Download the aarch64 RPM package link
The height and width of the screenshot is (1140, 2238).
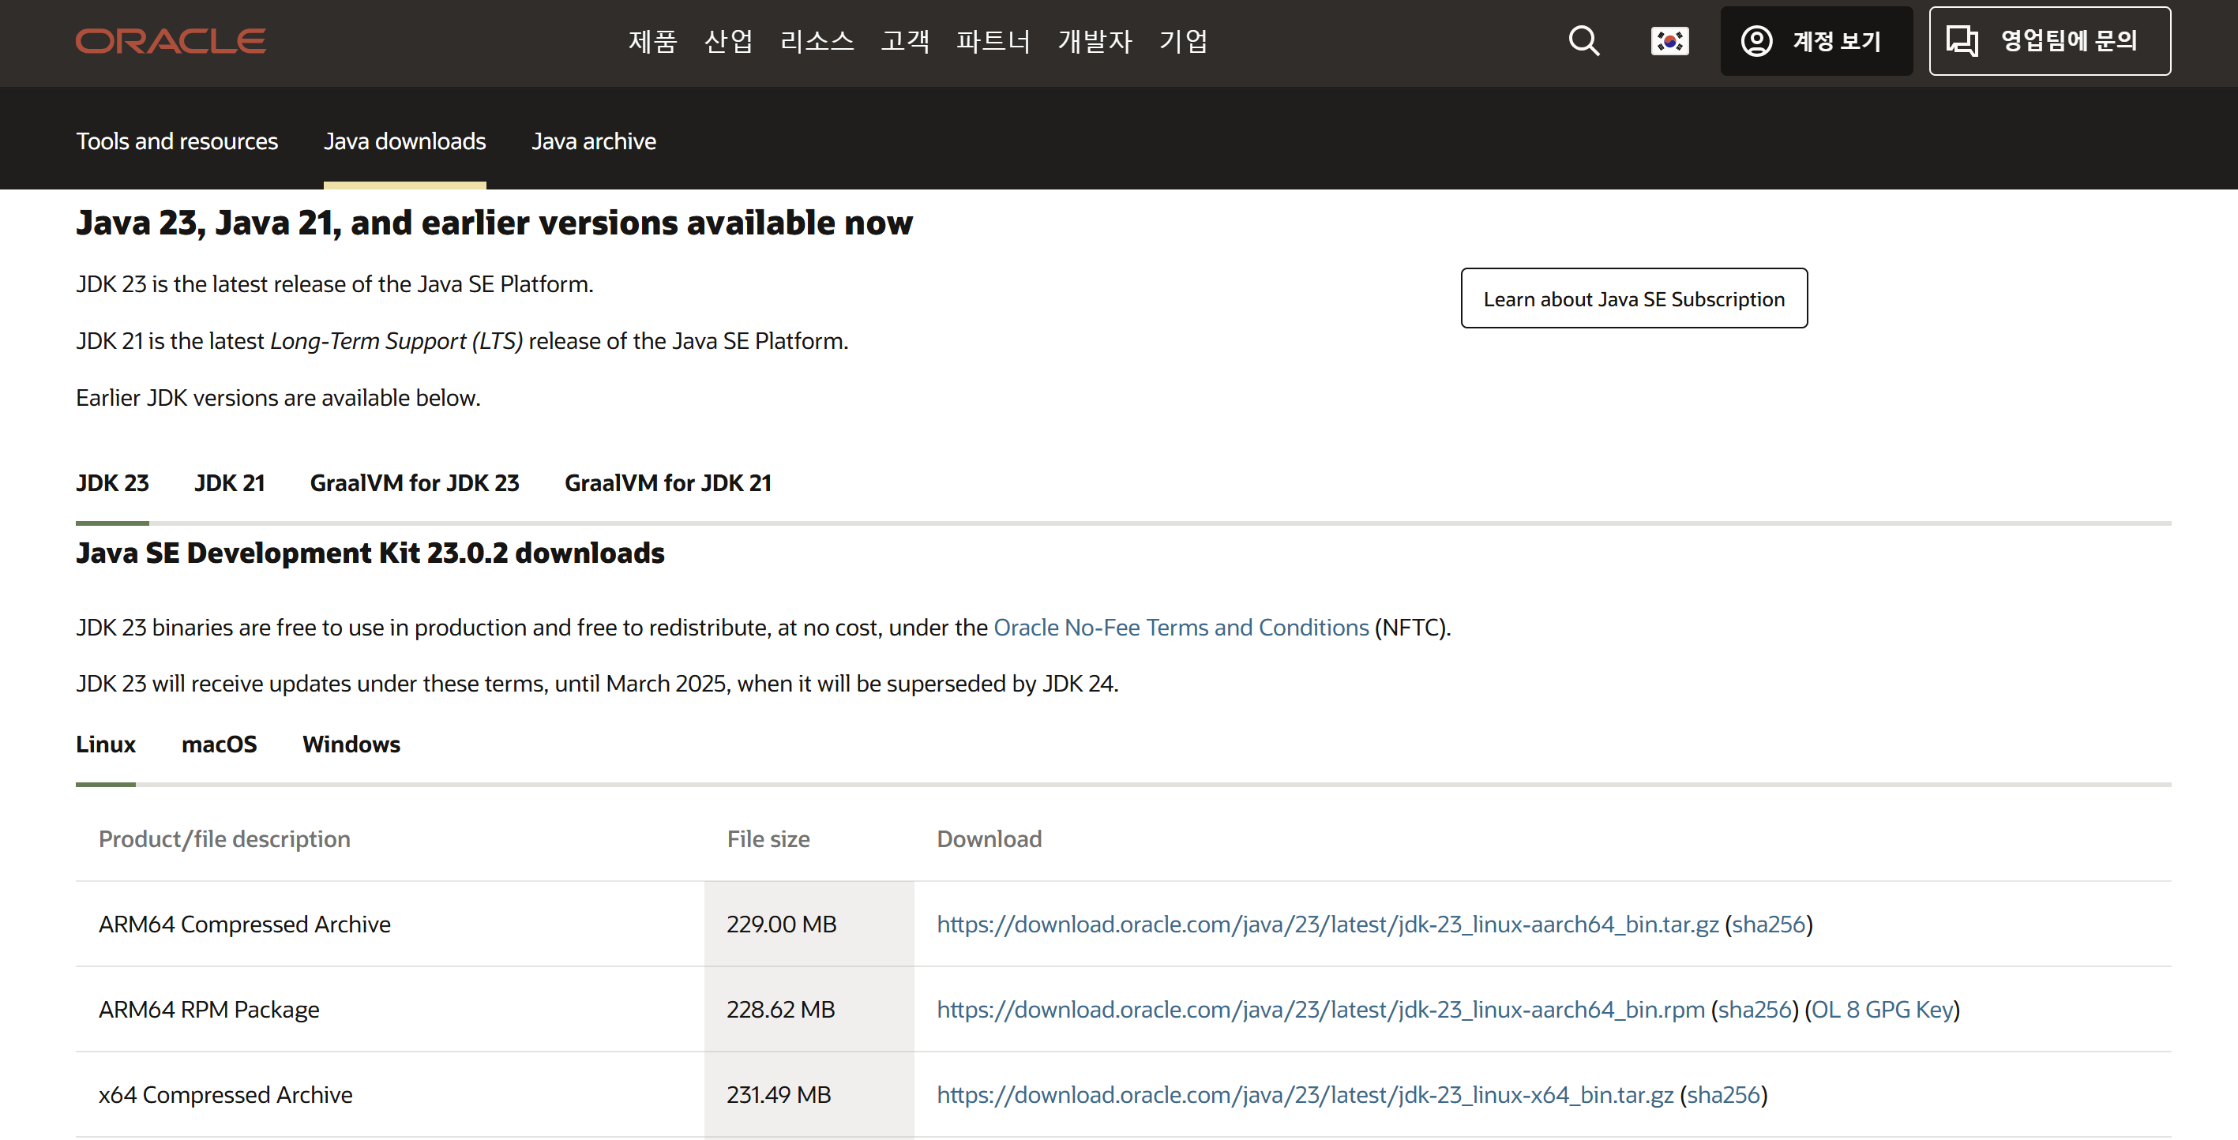pos(1320,1009)
